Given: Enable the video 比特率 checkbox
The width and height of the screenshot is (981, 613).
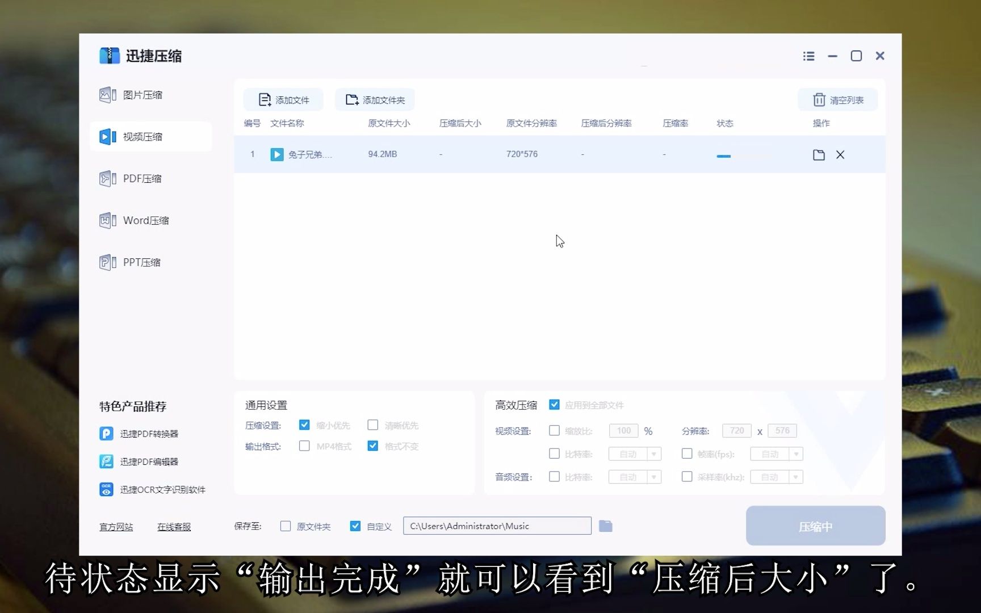Looking at the screenshot, I should (x=555, y=454).
